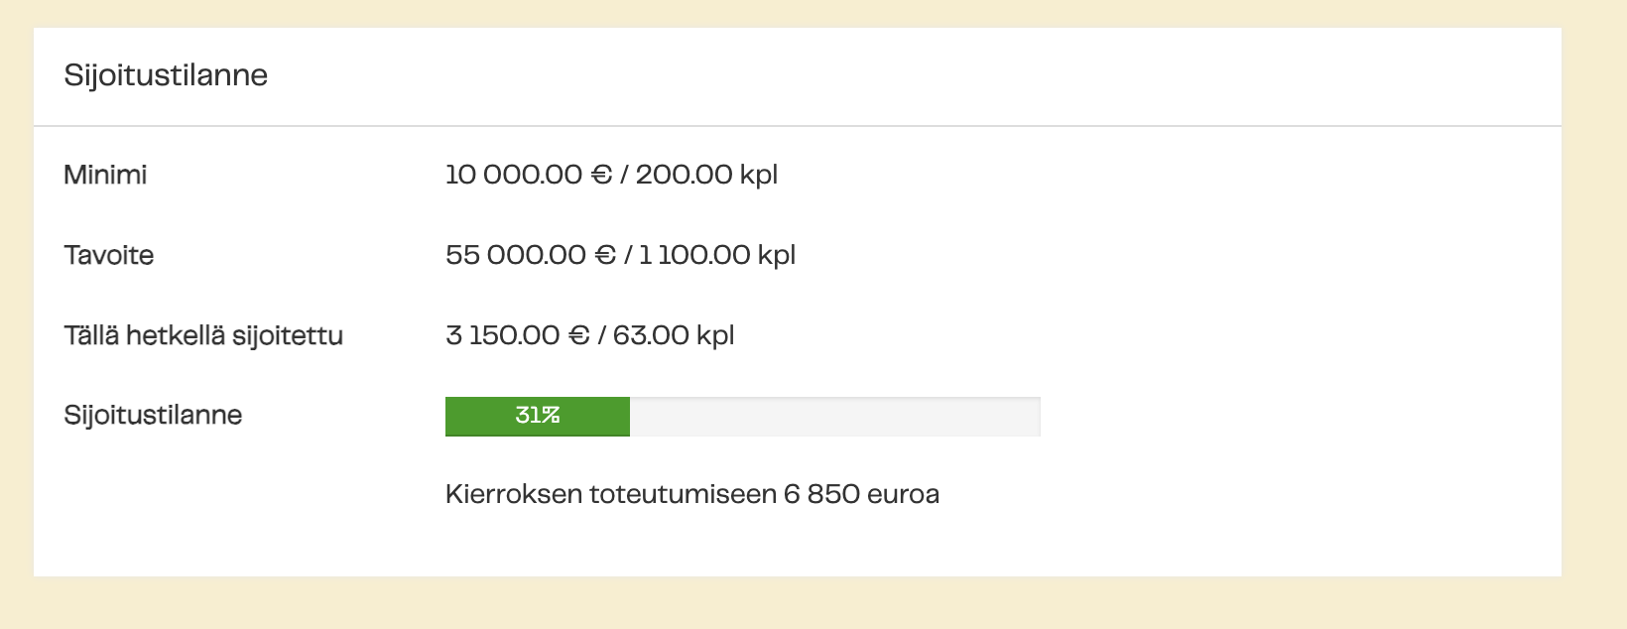1627x629 pixels.
Task: Click the Sijoitustilanne panel heading
Action: coord(166,75)
